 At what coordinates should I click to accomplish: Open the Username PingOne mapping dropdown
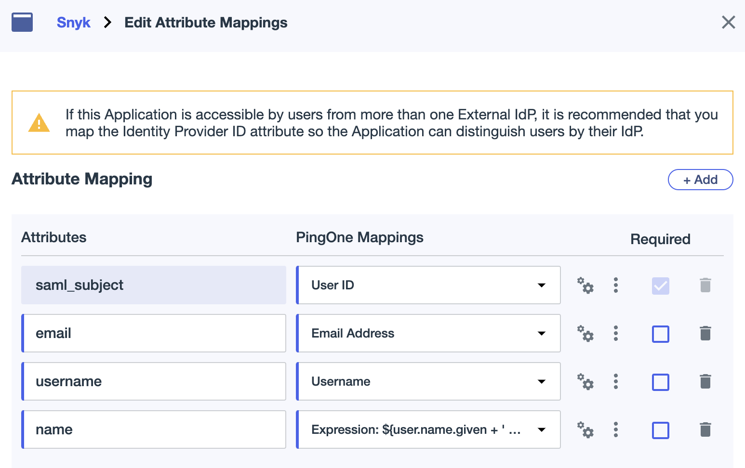(x=542, y=381)
